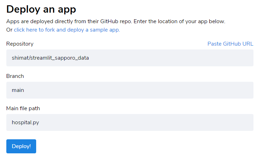Focus the Repository input field
The height and width of the screenshot is (160, 257).
coord(130,58)
